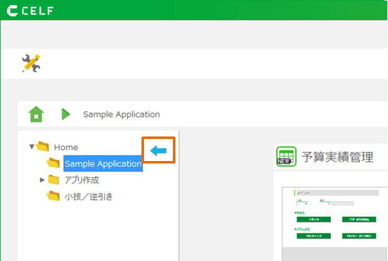Select the 小技／逆引き tree item
Viewport: 388px width, 261px height.
pyautogui.click(x=88, y=196)
